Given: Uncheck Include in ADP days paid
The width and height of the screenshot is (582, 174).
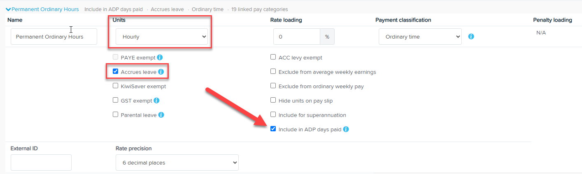Looking at the screenshot, I should tap(273, 129).
